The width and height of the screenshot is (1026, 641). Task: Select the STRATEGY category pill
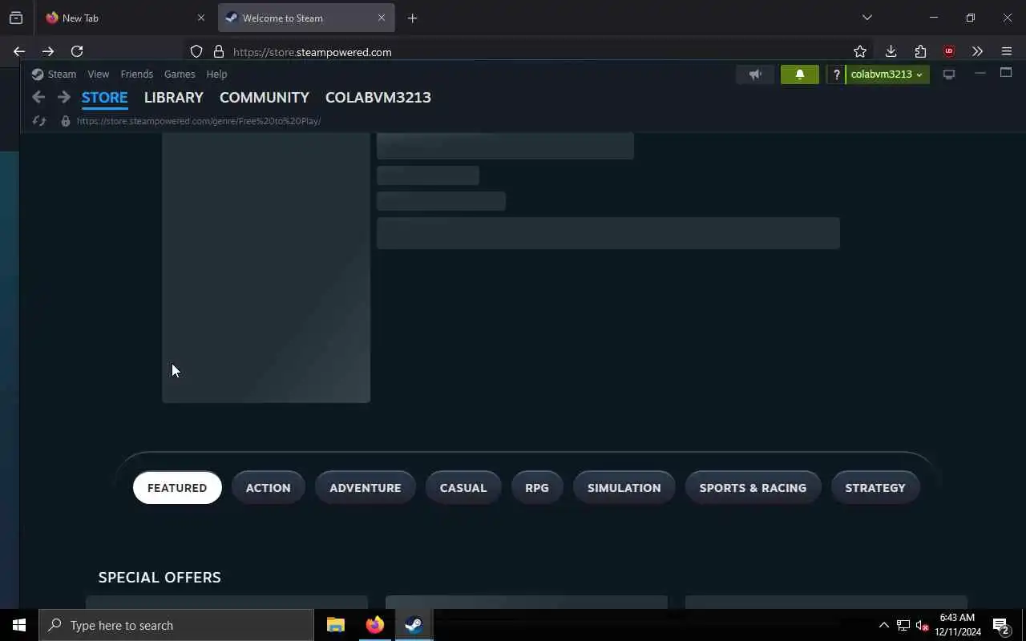(x=875, y=488)
